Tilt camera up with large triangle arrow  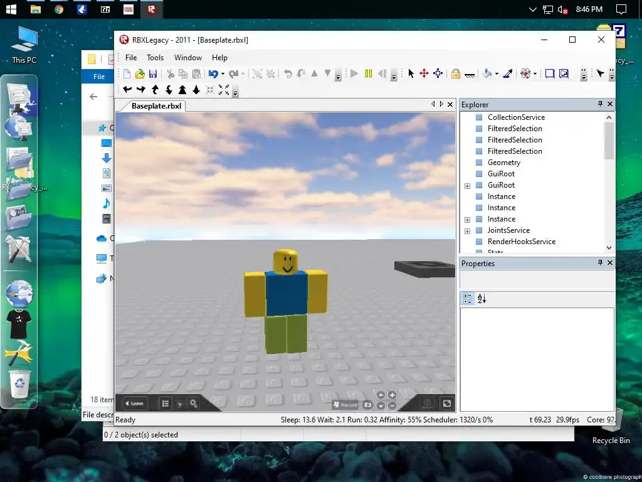coord(182,90)
